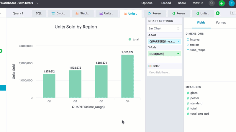
Task: Select the active Units bar chart tab
Action: [x=131, y=13]
